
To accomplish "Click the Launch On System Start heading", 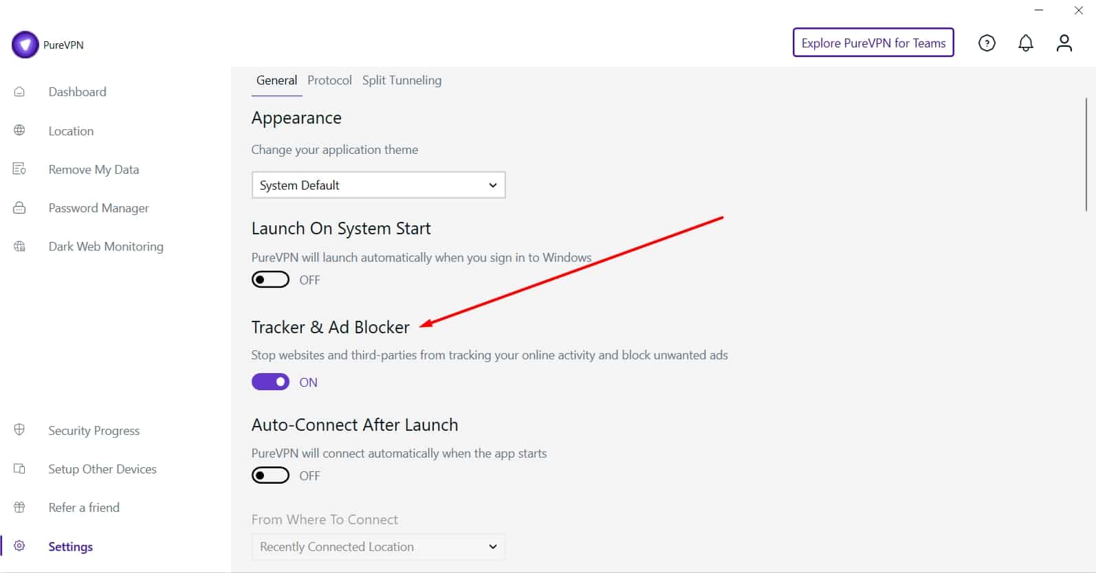I will (x=341, y=228).
